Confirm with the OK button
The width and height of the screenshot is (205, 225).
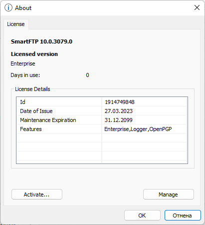click(142, 215)
